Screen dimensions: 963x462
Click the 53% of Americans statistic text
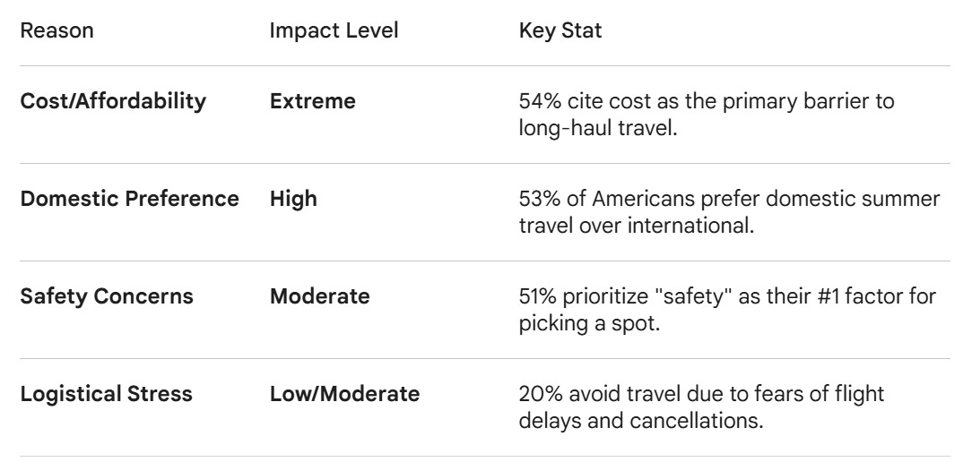(x=729, y=211)
